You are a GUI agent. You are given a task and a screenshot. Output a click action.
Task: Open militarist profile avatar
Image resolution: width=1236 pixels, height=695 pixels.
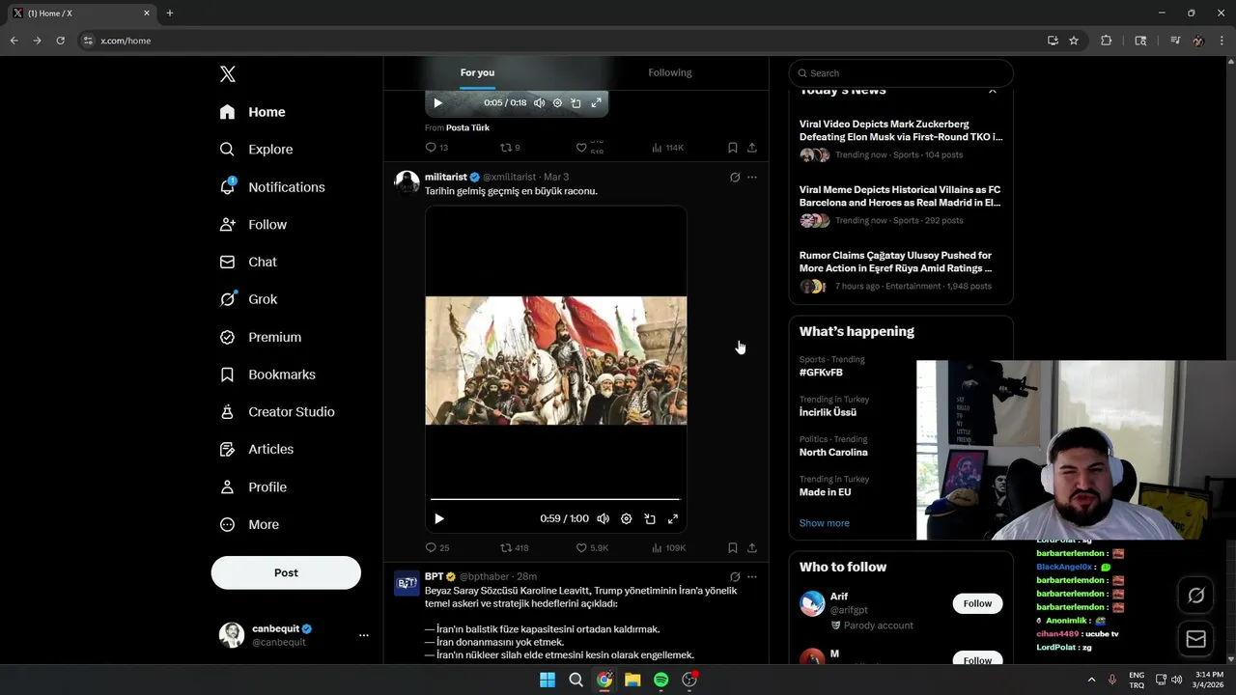pyautogui.click(x=407, y=182)
